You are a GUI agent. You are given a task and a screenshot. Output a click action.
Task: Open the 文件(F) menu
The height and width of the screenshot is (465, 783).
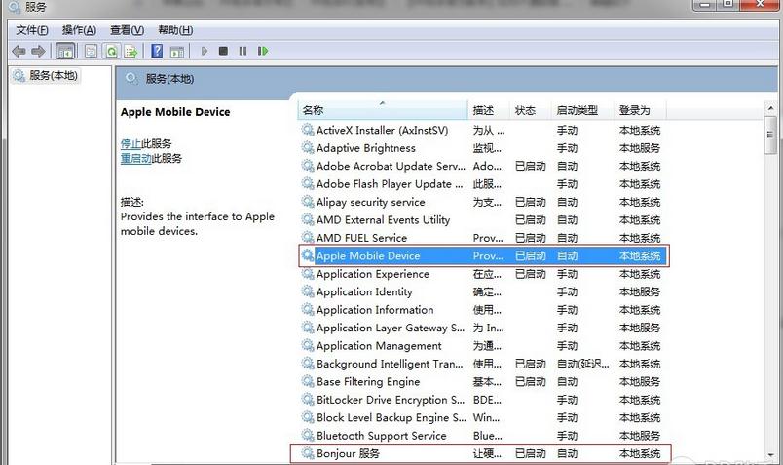click(32, 30)
